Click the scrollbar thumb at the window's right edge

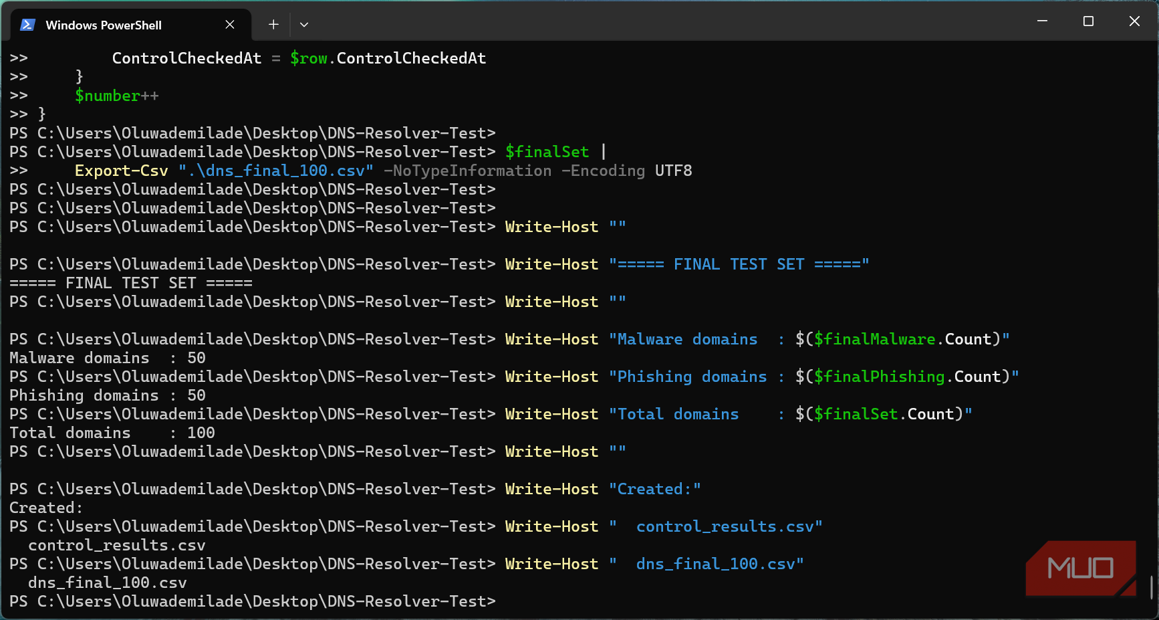click(1152, 587)
